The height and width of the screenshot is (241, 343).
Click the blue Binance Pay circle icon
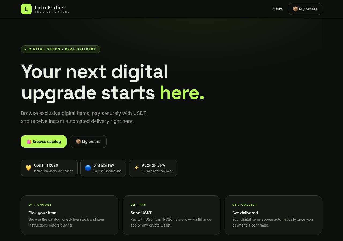[x=88, y=168]
